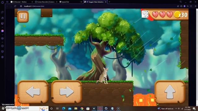Open the 'Rain off and on' weather widget
The width and height of the screenshot is (198, 111).
tap(166, 109)
